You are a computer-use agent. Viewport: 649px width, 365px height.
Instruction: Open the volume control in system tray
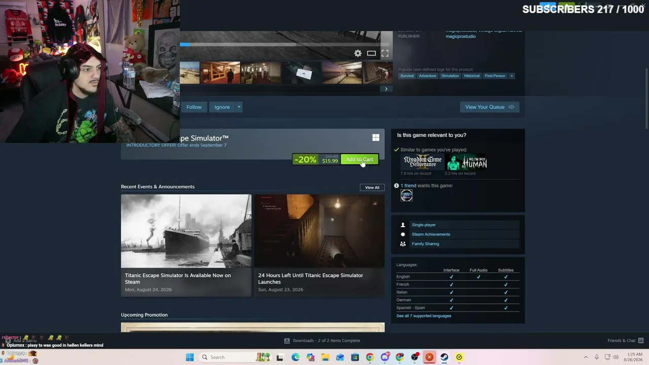click(x=617, y=357)
